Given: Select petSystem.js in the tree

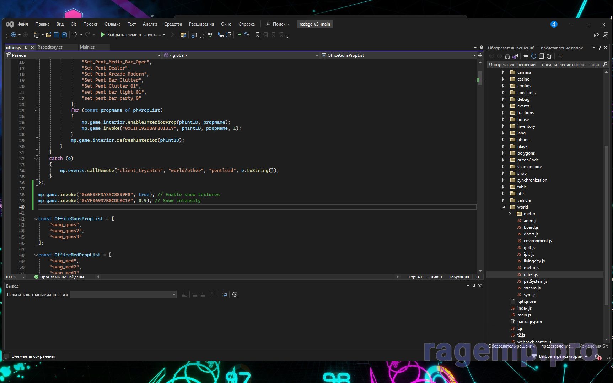Looking at the screenshot, I should click(535, 281).
